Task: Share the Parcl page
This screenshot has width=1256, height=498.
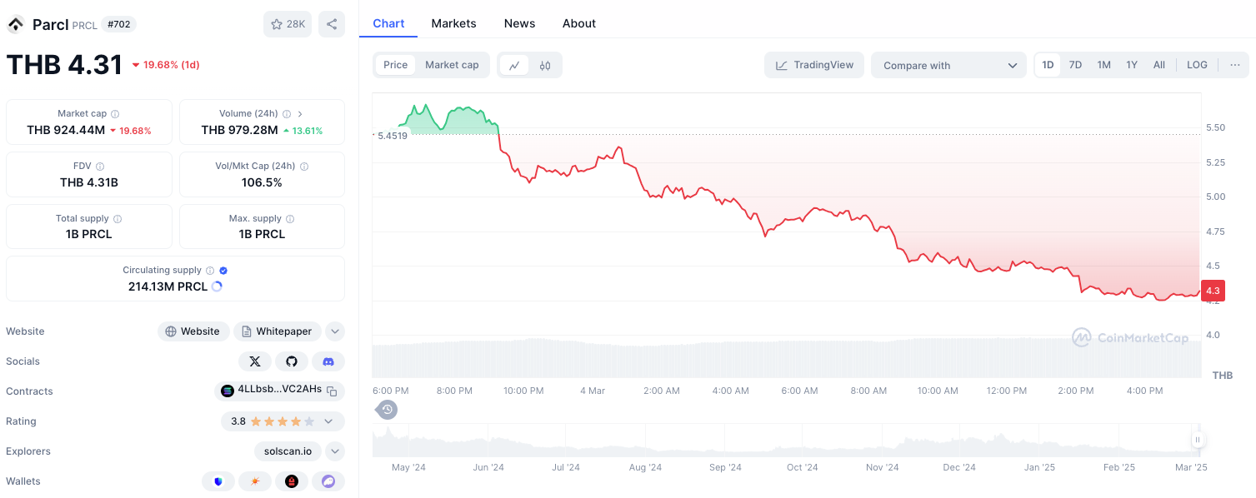Action: pyautogui.click(x=332, y=24)
